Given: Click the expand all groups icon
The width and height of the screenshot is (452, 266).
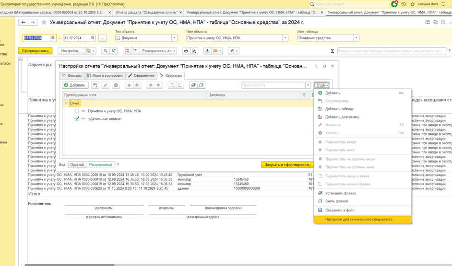Looking at the screenshot, I should [135, 51].
